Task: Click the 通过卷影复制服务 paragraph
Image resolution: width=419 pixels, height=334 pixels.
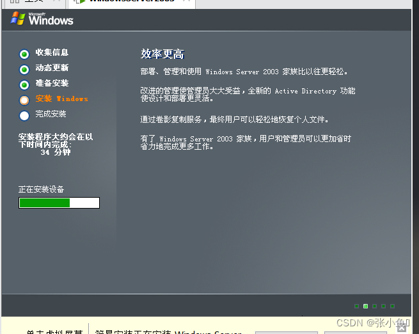Action: (234, 119)
